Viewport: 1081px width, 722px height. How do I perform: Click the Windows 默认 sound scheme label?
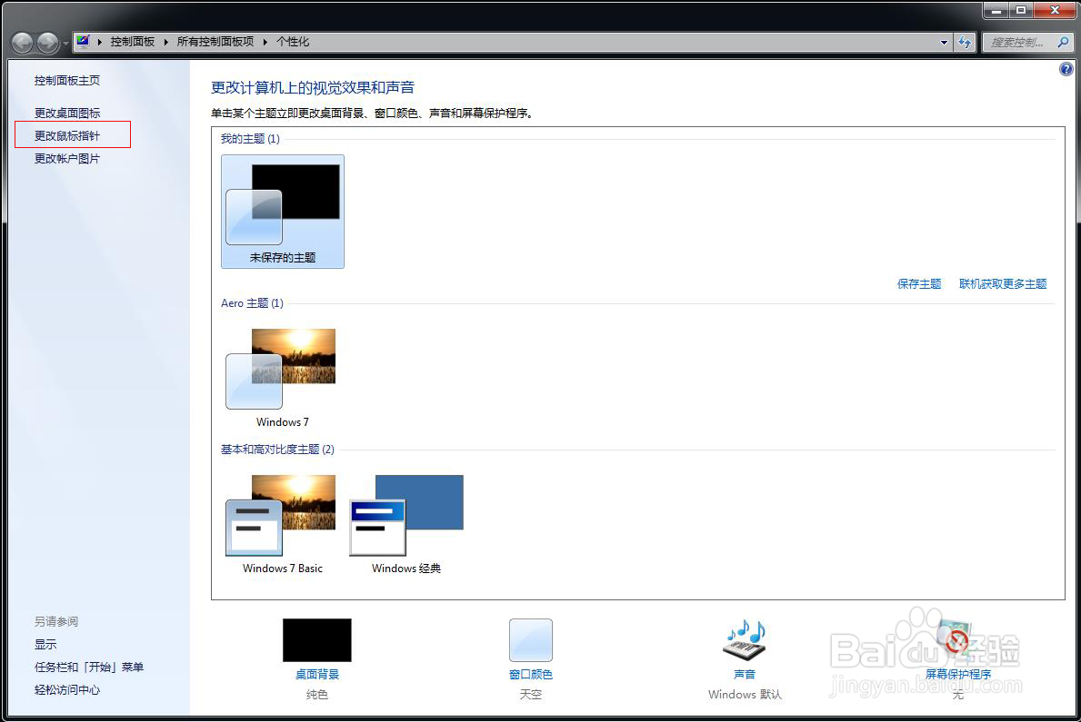pos(745,695)
